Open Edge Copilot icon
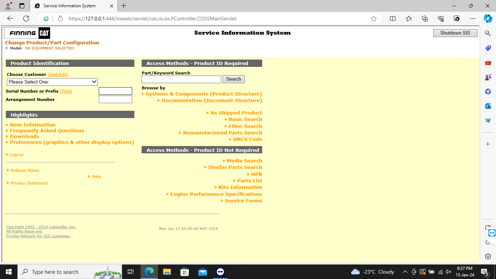 [x=488, y=19]
